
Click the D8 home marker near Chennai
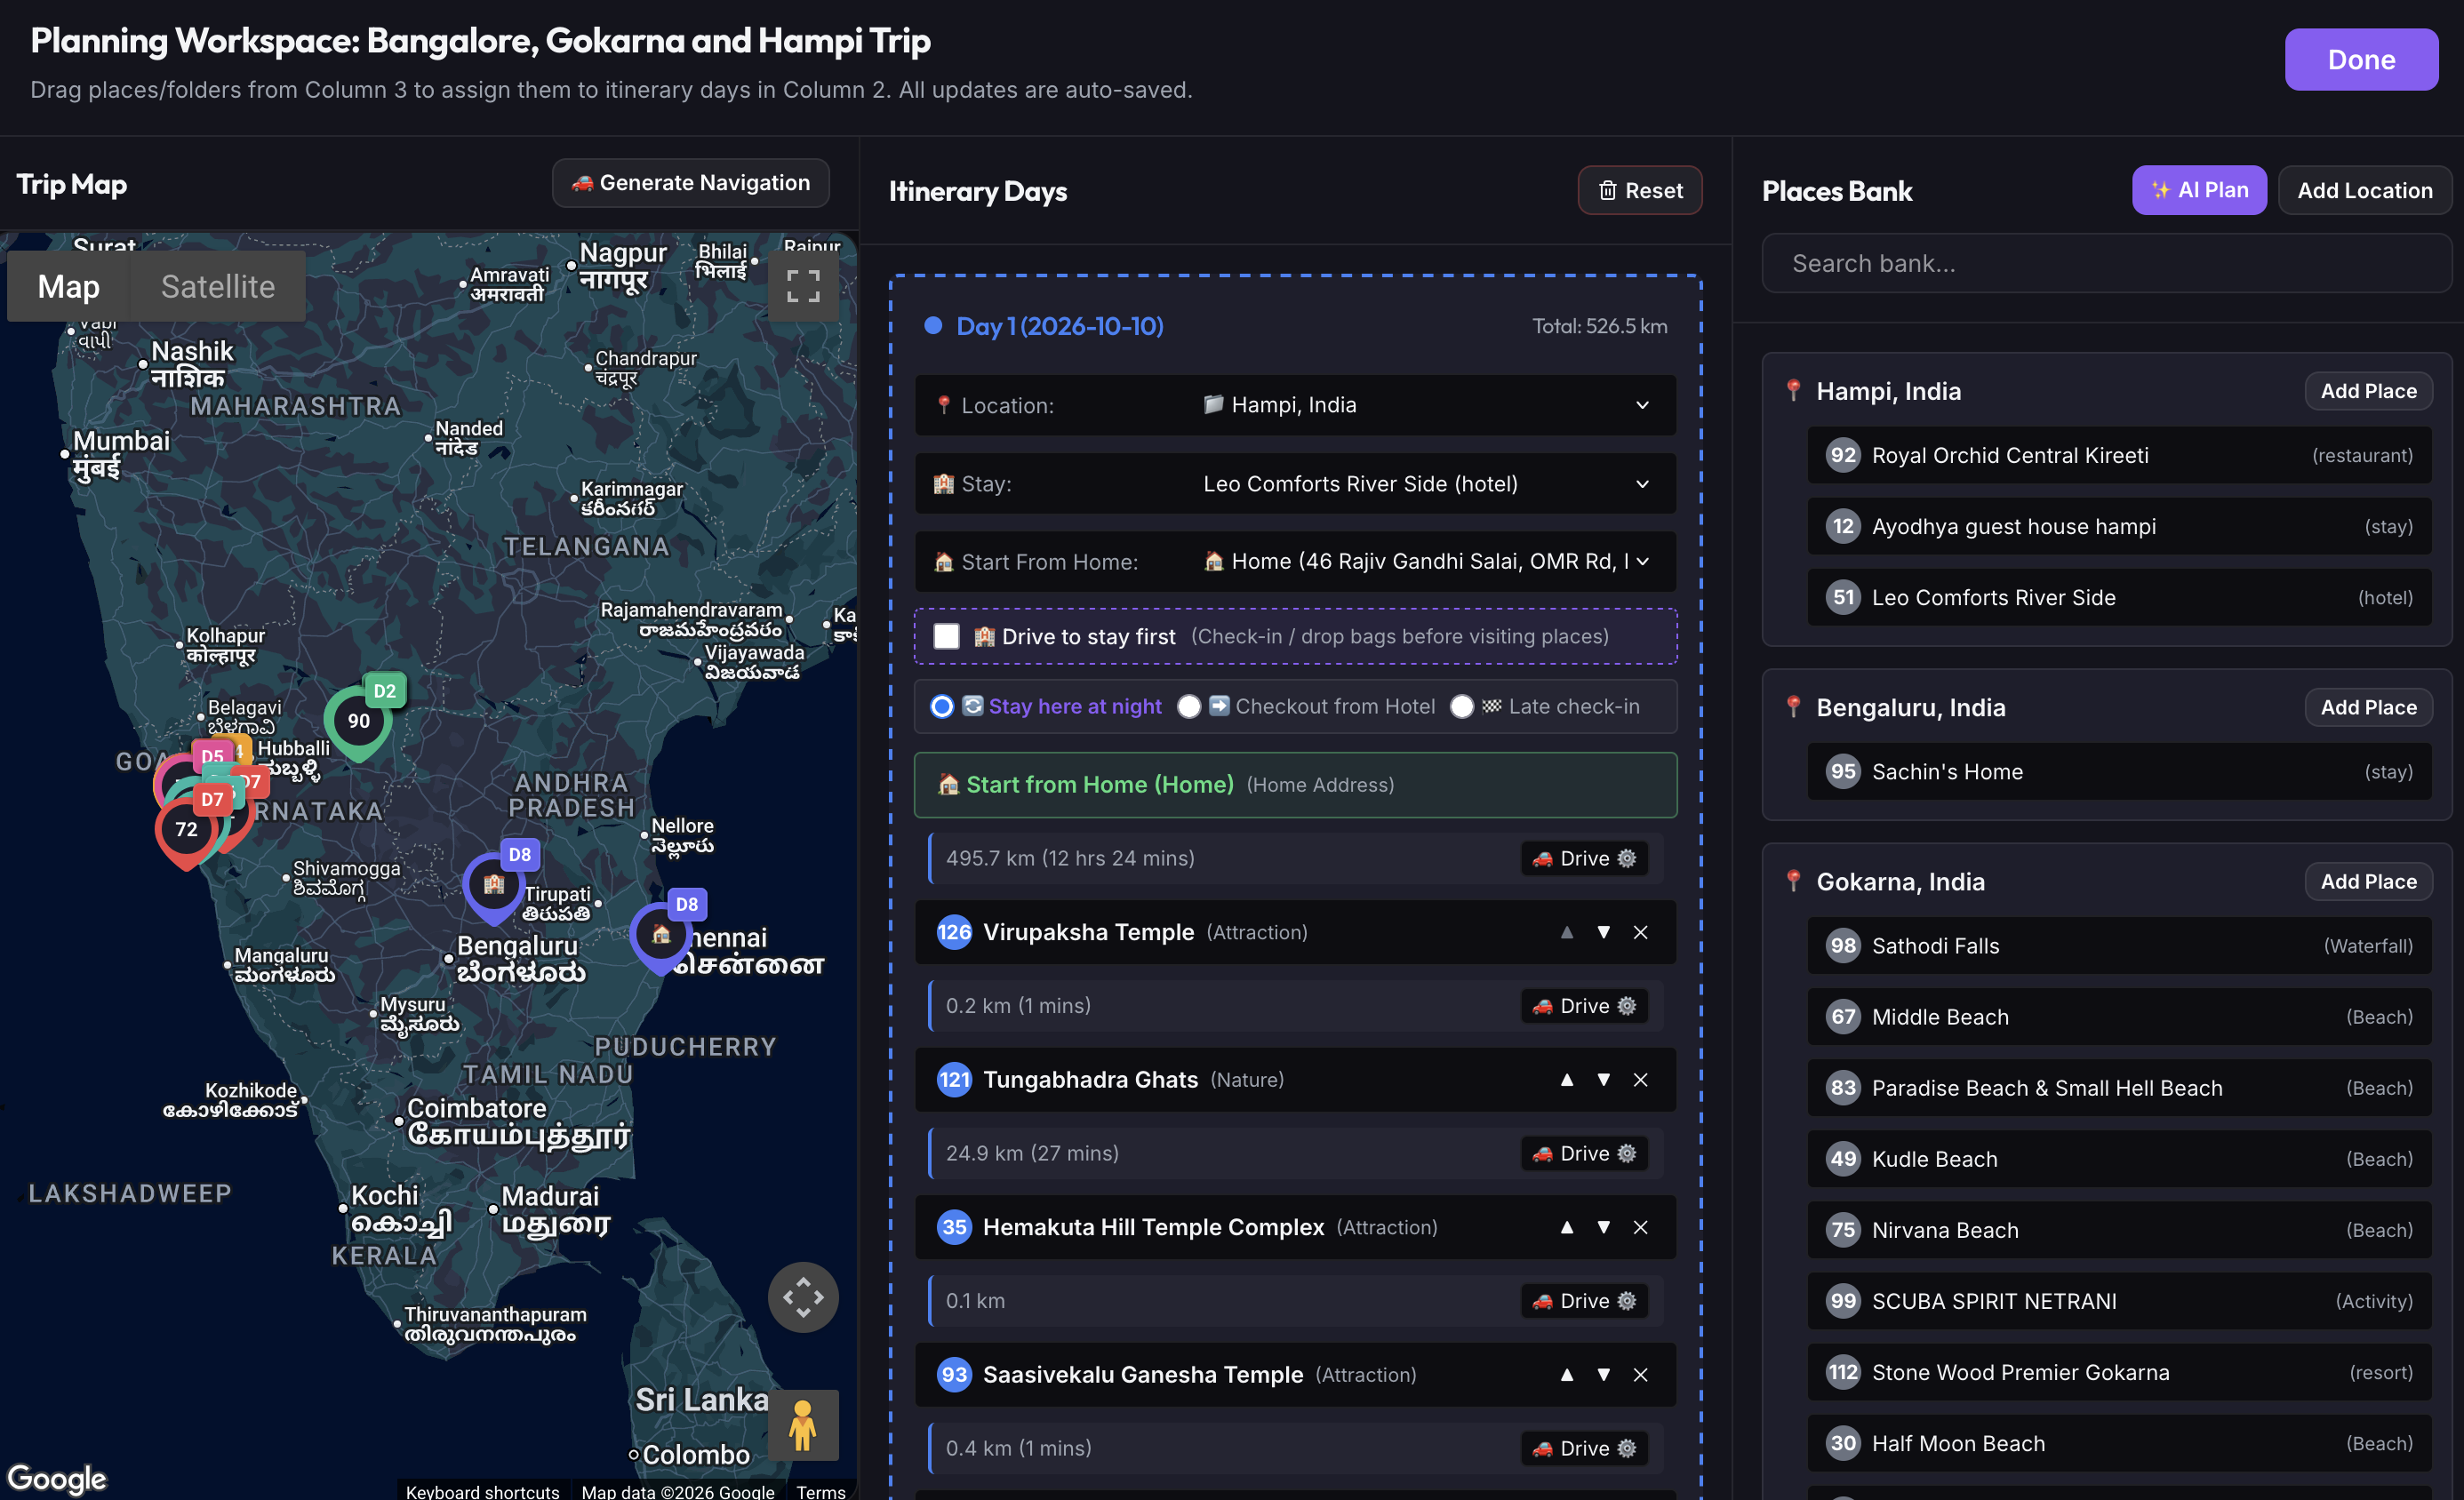tap(661, 935)
